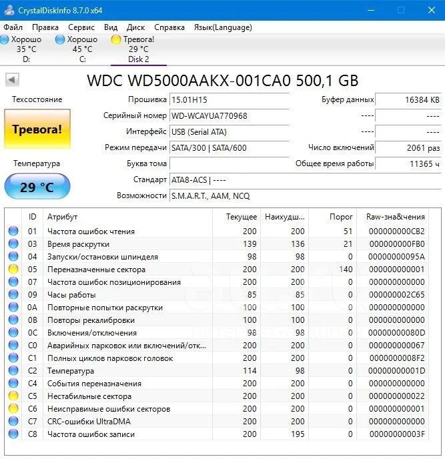Click the Порог column header
The height and width of the screenshot is (459, 445).
tap(332, 217)
